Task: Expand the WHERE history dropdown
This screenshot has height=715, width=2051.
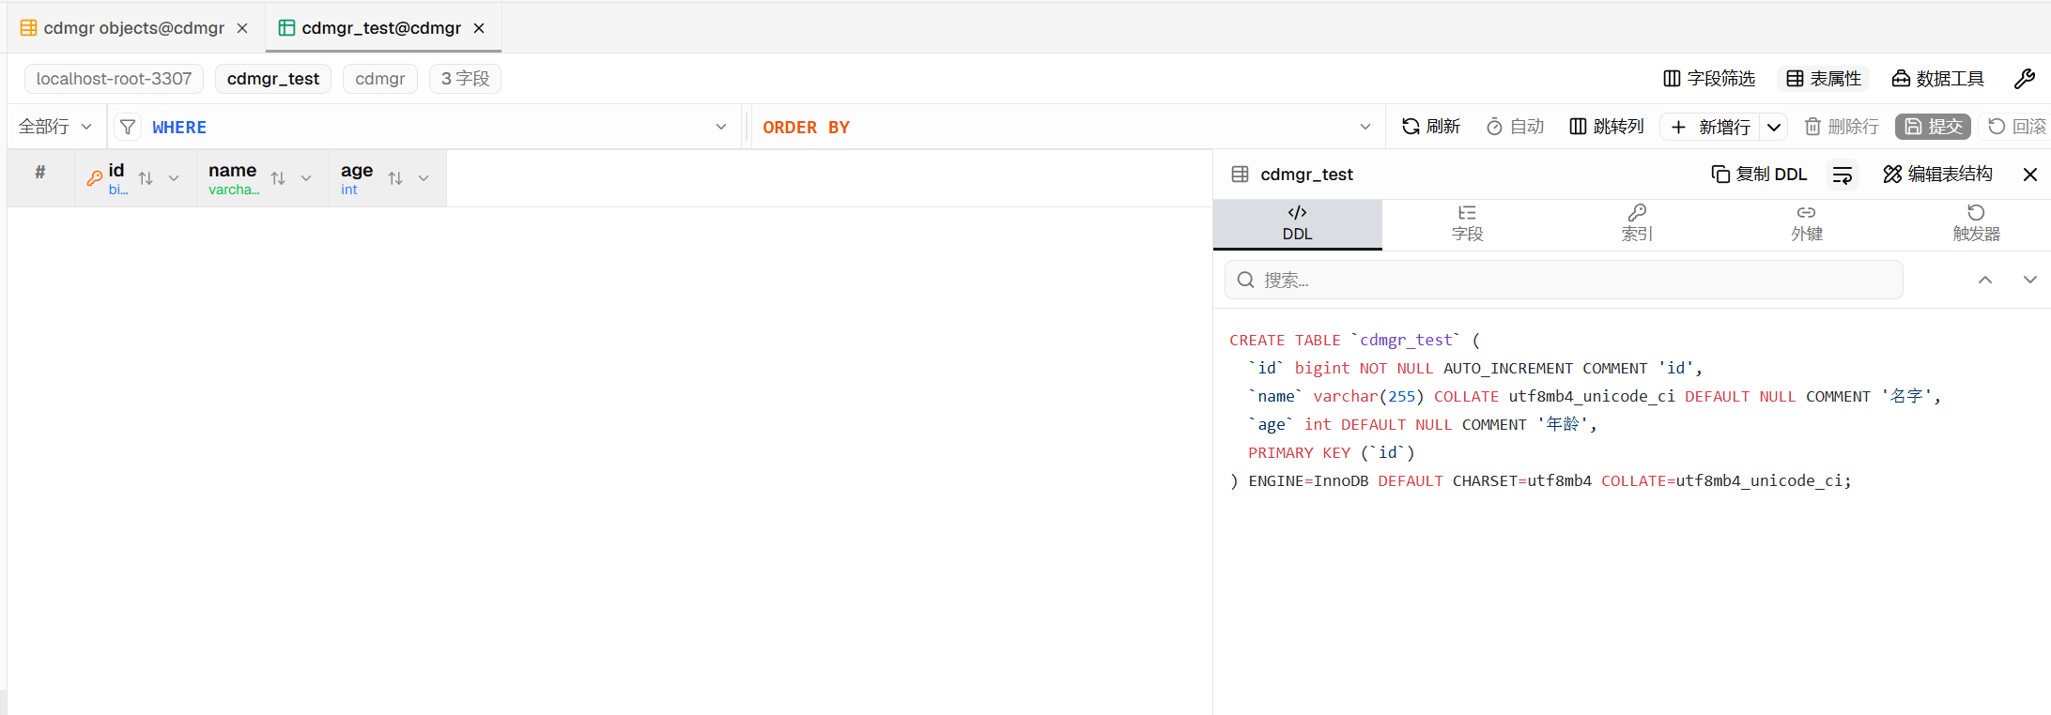Action: 721,127
